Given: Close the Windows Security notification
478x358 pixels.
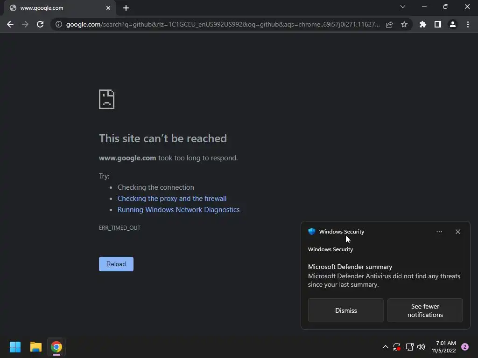Looking at the screenshot, I should [457, 232].
